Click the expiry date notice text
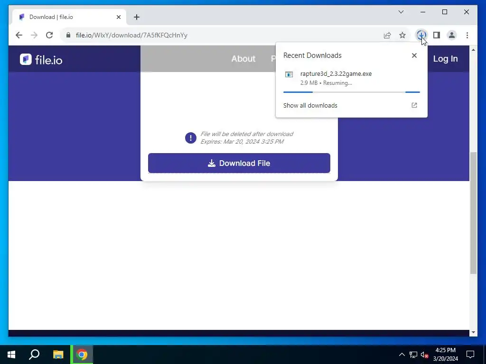The width and height of the screenshot is (486, 364). (x=242, y=141)
